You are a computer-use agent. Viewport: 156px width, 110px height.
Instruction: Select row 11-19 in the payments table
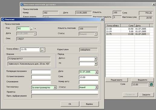click(128, 32)
